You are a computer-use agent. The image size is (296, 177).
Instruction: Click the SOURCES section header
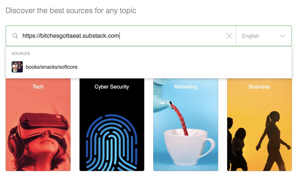(x=21, y=54)
